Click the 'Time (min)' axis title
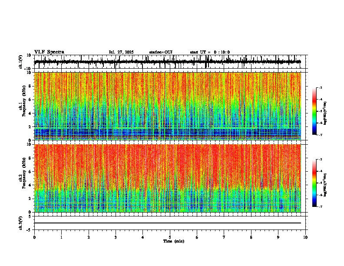The width and height of the screenshot is (344, 266). tap(174, 241)
